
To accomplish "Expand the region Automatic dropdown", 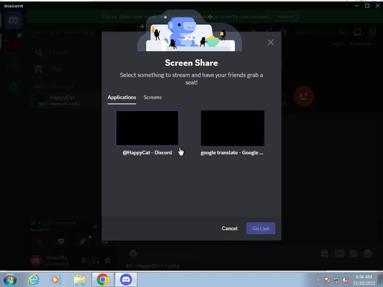I will coord(364,44).
